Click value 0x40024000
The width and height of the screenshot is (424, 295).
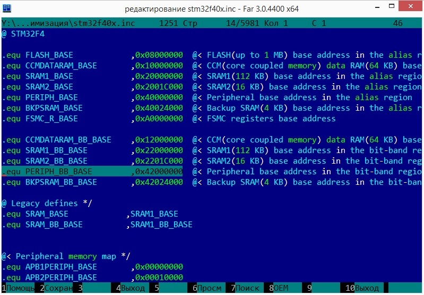(x=159, y=108)
